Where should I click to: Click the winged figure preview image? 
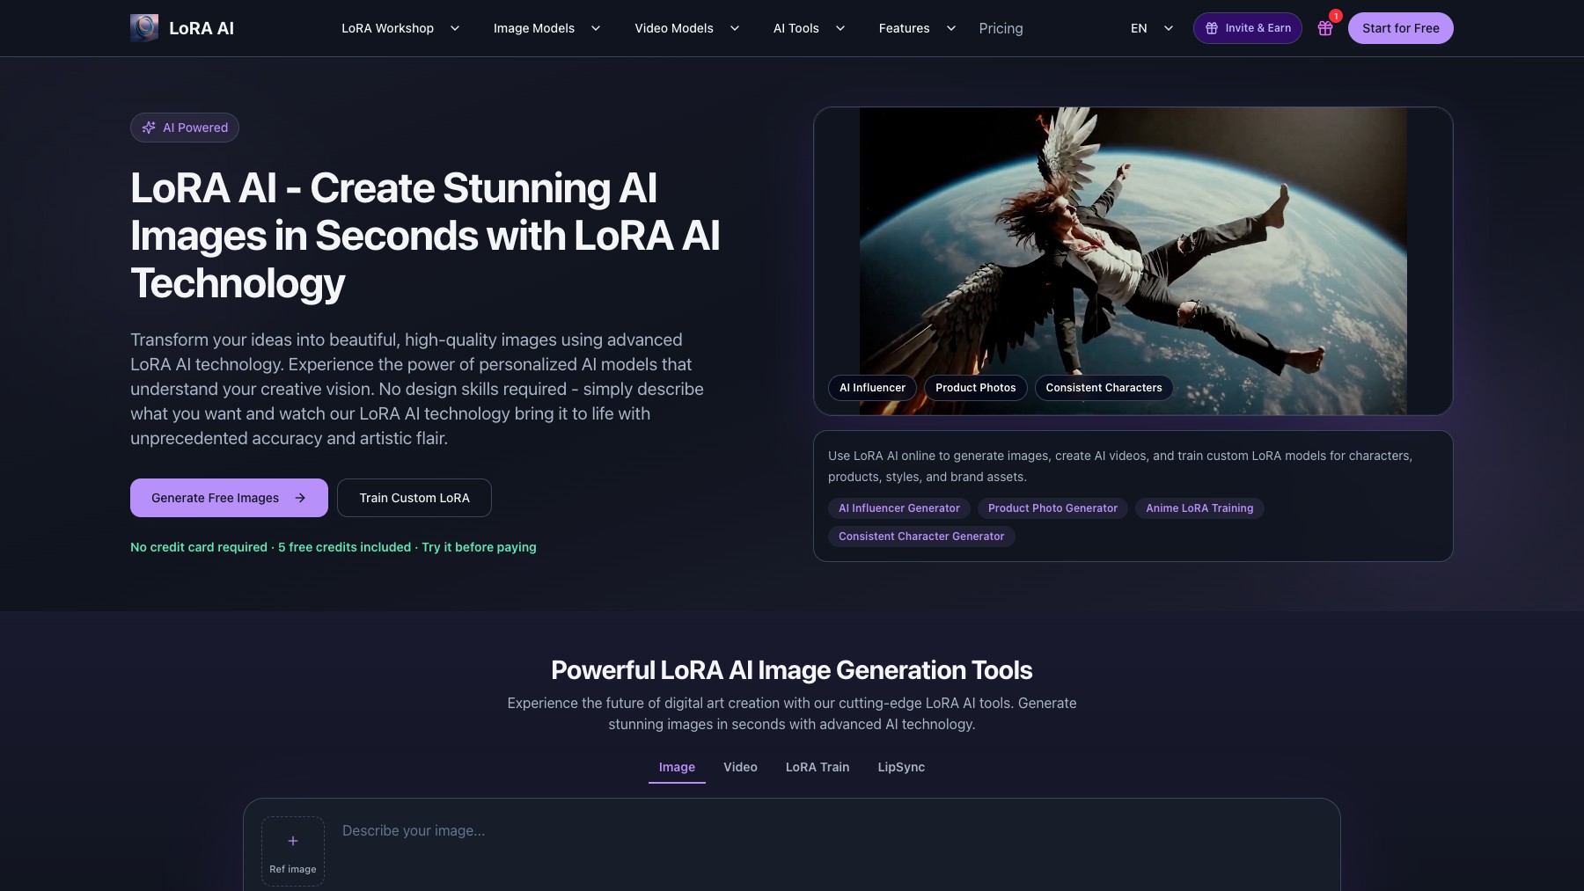pos(1133,261)
